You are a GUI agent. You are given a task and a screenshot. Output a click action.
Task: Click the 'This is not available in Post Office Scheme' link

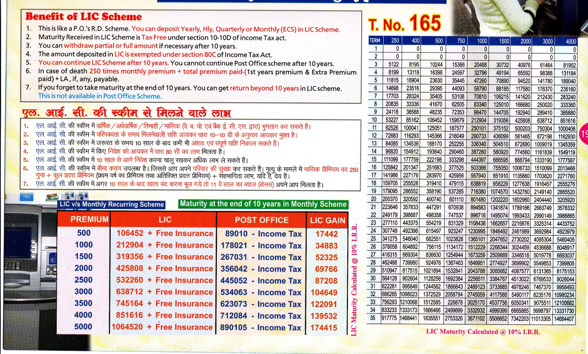(99, 95)
